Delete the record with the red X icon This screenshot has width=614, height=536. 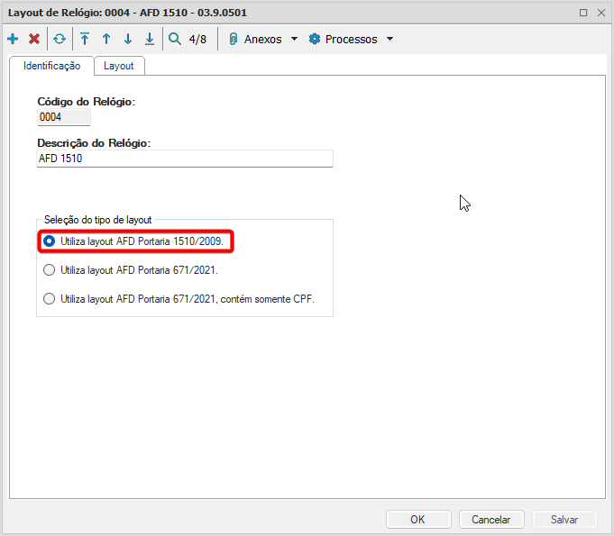(34, 39)
